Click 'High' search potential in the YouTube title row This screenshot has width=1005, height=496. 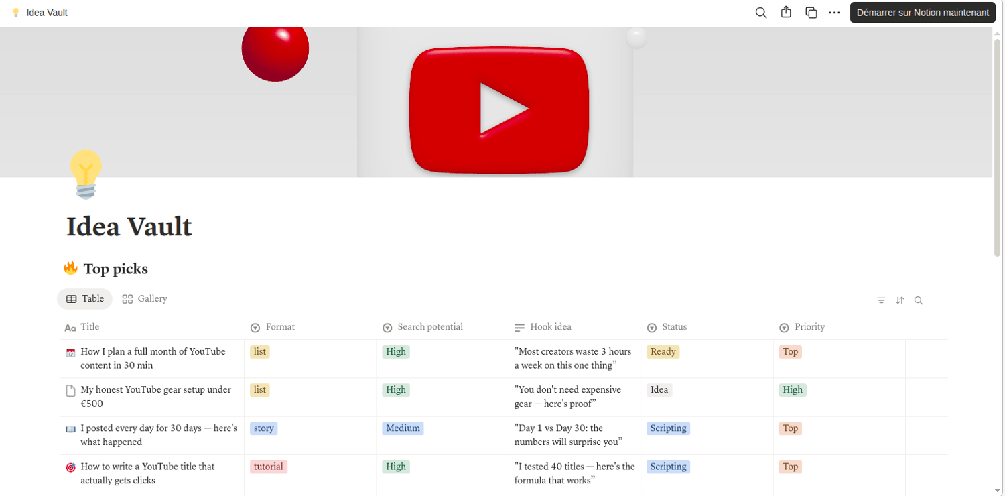[x=396, y=467]
